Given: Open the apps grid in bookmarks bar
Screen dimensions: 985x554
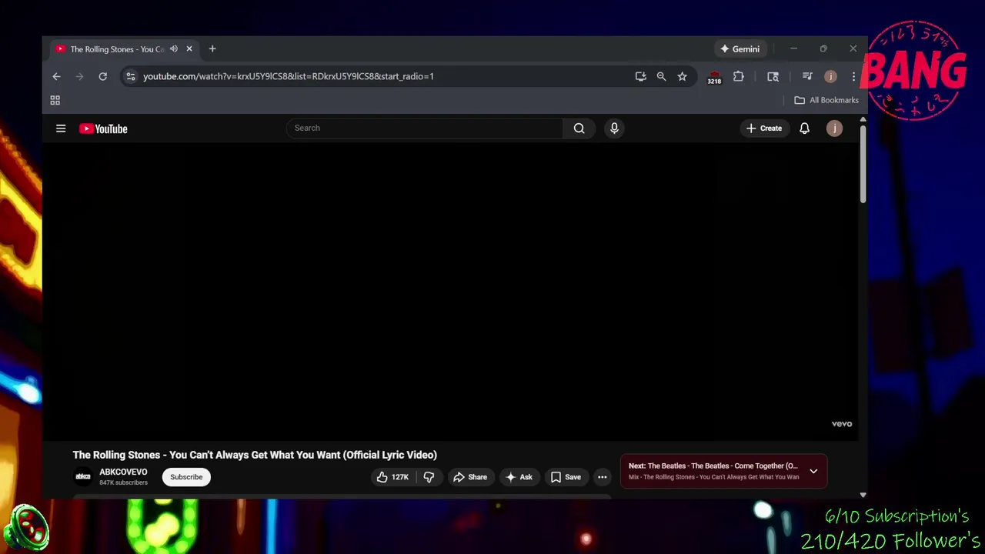Looking at the screenshot, I should point(55,100).
